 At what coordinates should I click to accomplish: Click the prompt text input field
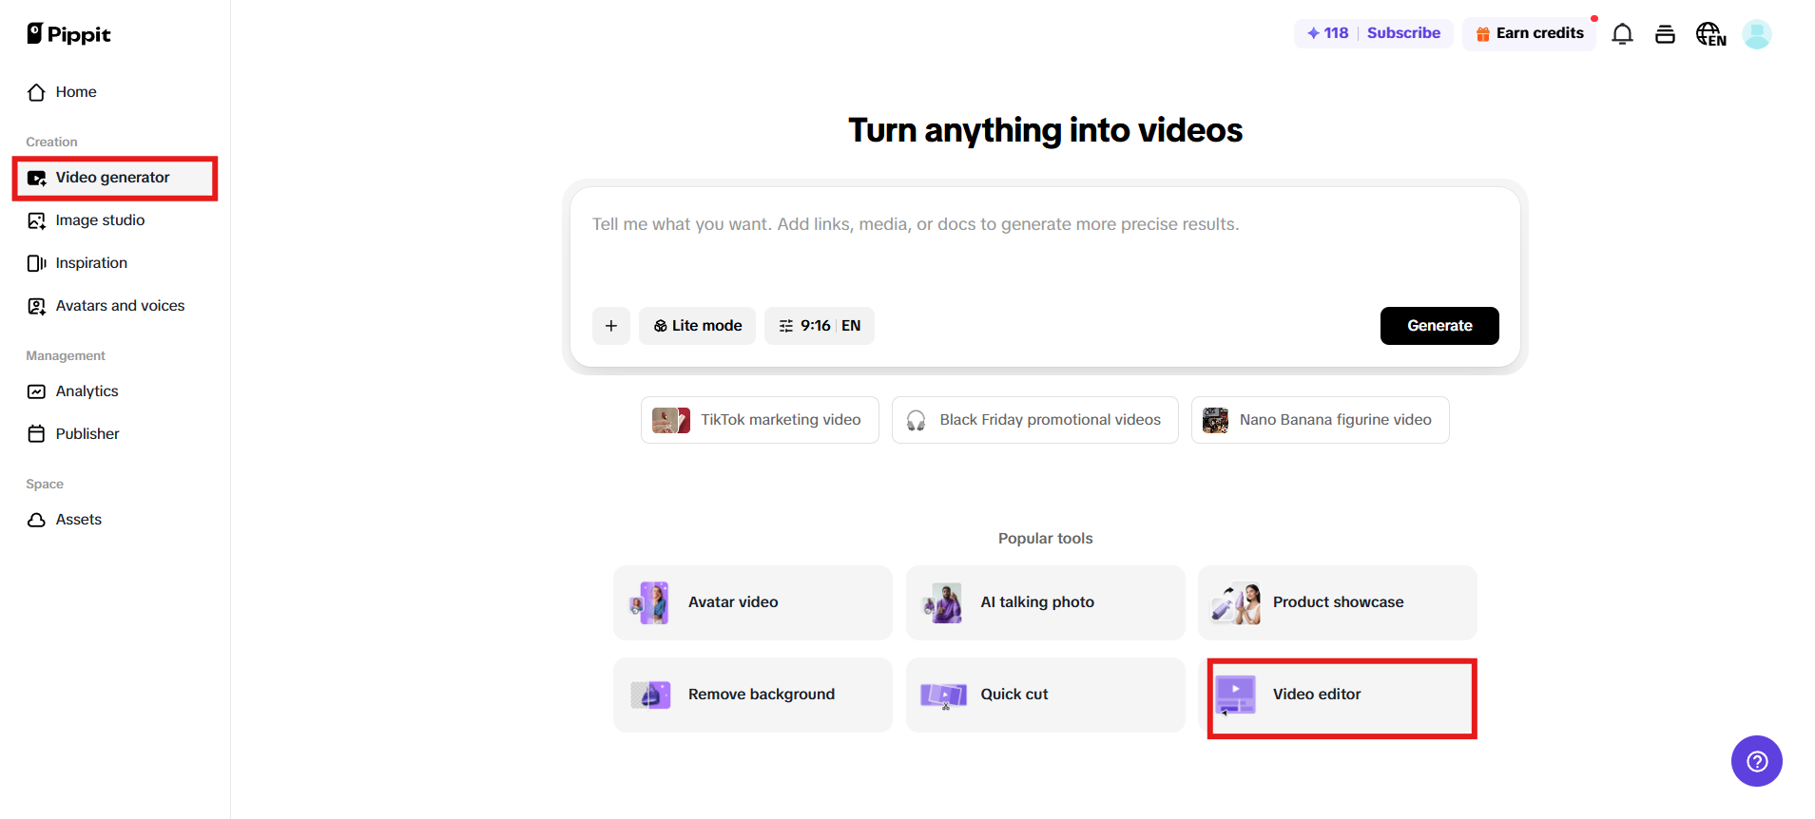[1044, 247]
